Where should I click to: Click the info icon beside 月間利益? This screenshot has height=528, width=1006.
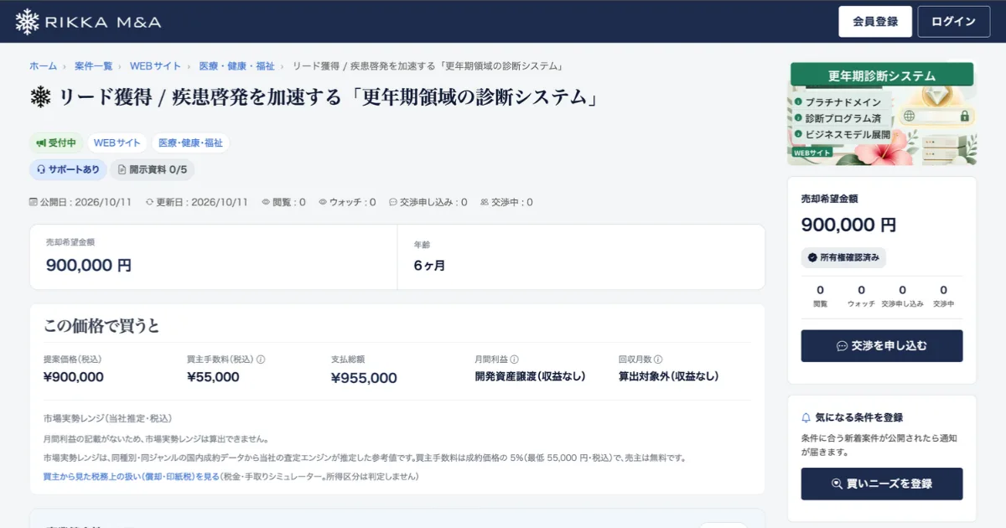[x=514, y=360]
